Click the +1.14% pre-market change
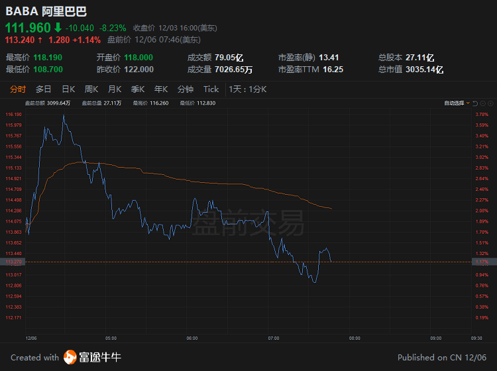 (87, 40)
